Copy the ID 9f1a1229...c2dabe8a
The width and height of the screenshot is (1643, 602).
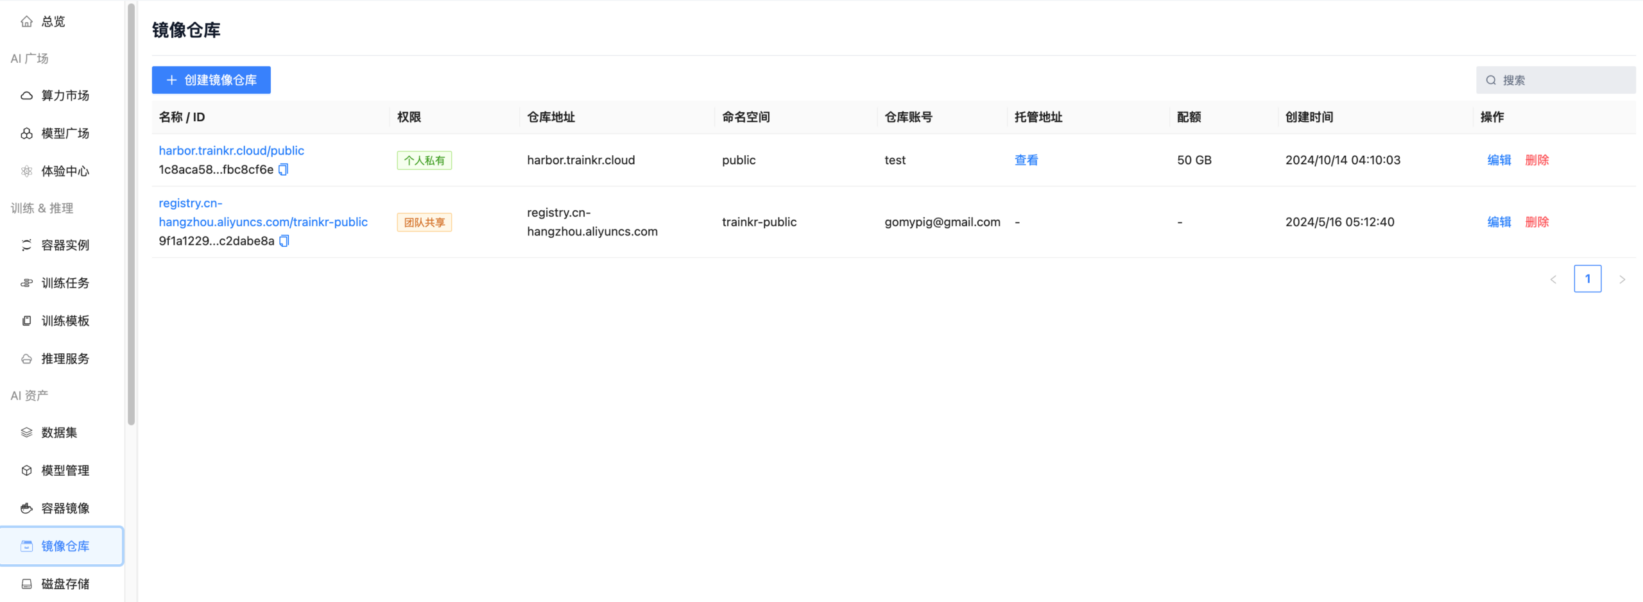[284, 241]
